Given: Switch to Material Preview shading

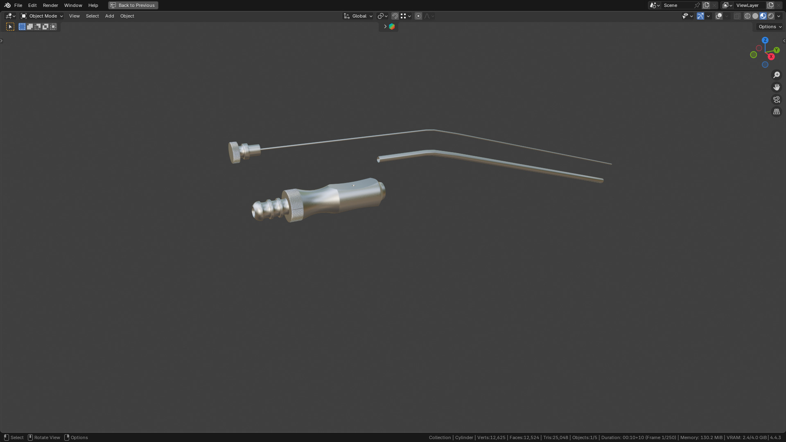Looking at the screenshot, I should [763, 16].
